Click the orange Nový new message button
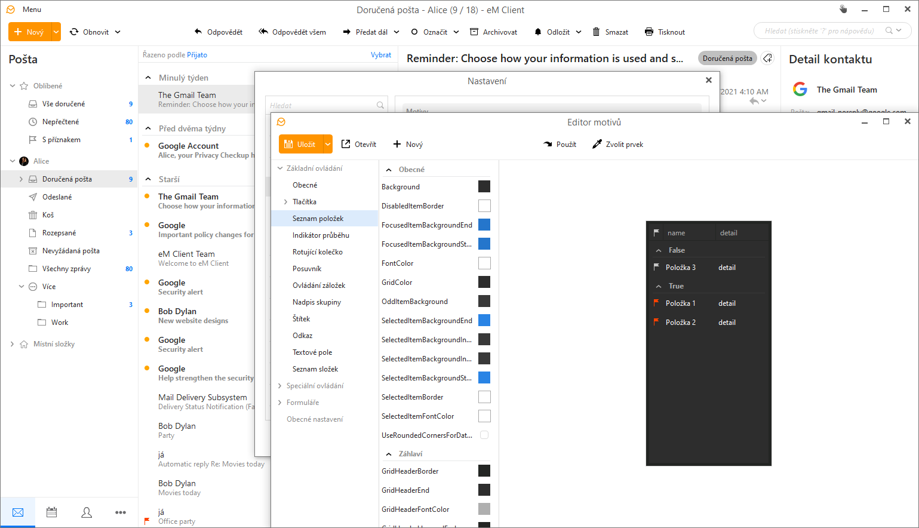The width and height of the screenshot is (919, 528). point(30,32)
